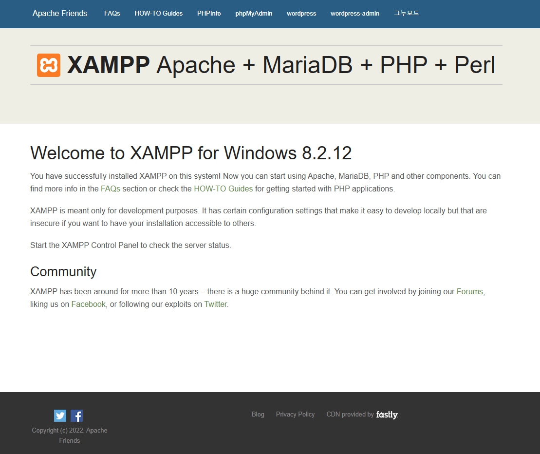
Task: Click the 'XAMPP Apache + MariaDB + PHP + Perl' banner title
Action: (281, 65)
